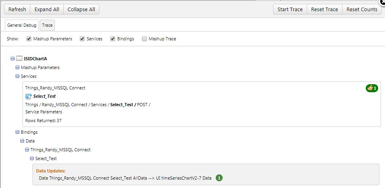Image resolution: width=385 pixels, height=188 pixels.
Task: Uncheck the Services checkbox
Action: coord(82,39)
